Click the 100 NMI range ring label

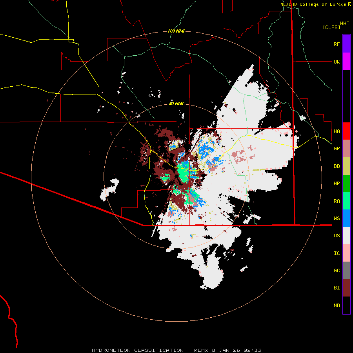[176, 31]
